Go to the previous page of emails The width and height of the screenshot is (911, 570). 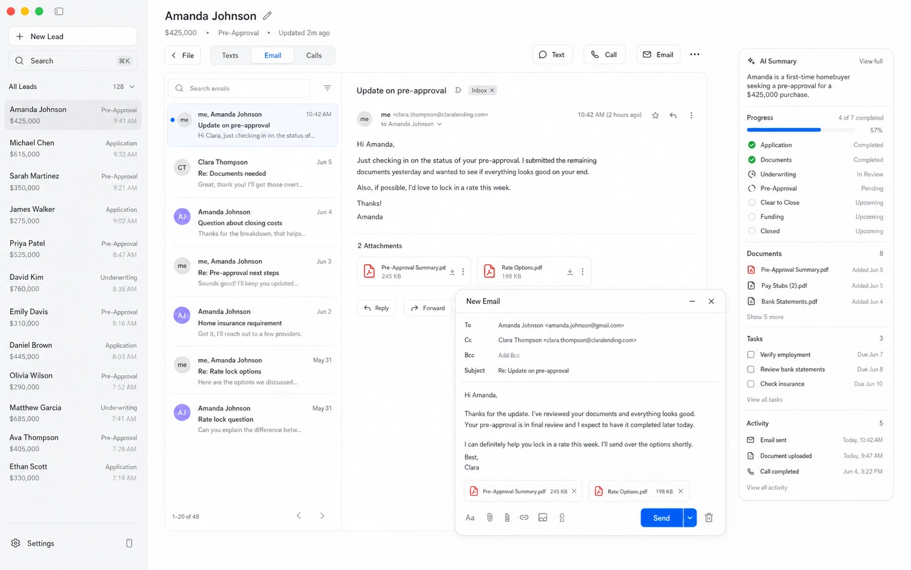(299, 516)
